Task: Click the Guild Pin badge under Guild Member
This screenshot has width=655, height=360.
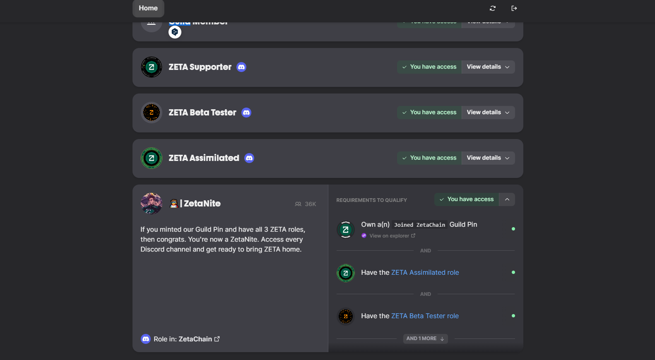Action: click(175, 32)
